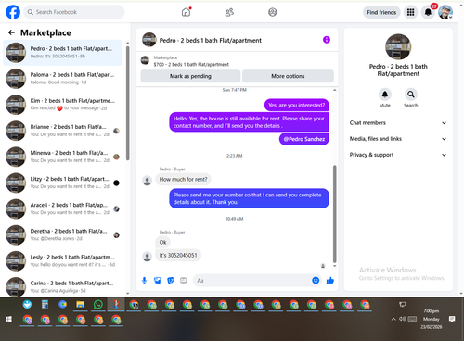
Task: Expand the Media, files and links section
Action: point(398,139)
